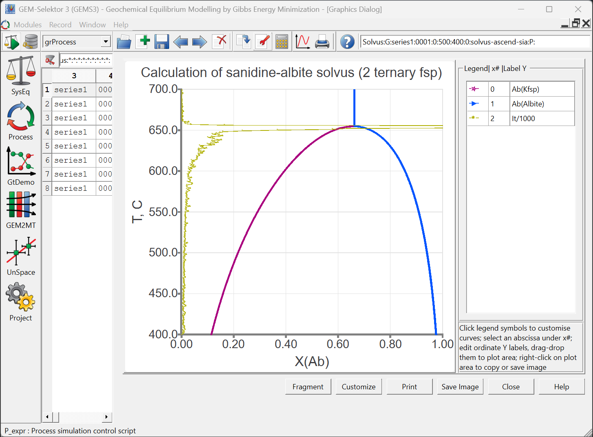Click the Ab(Albite) blue legend symbol
This screenshot has width=593, height=437.
tap(474, 104)
